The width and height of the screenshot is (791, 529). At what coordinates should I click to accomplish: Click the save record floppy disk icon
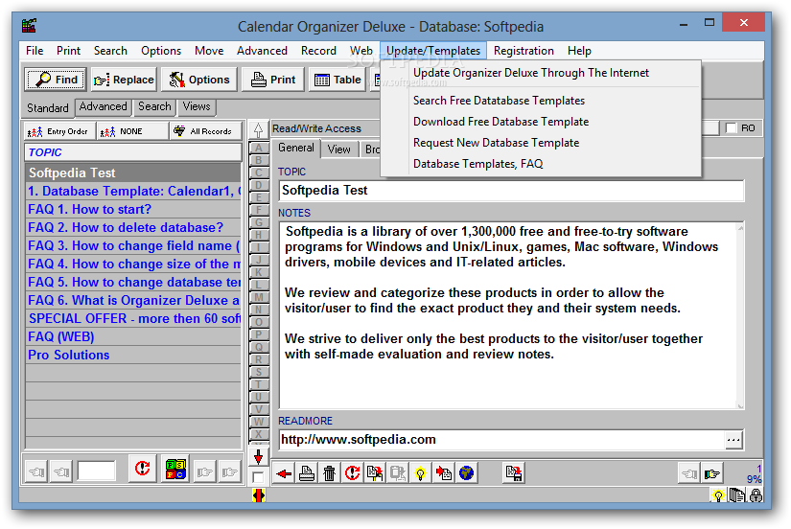coord(514,473)
